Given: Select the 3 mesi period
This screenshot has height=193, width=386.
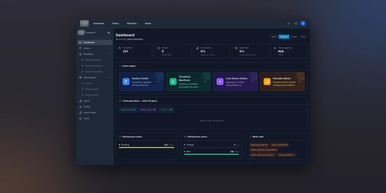Looking at the screenshot, I should [x=294, y=37].
